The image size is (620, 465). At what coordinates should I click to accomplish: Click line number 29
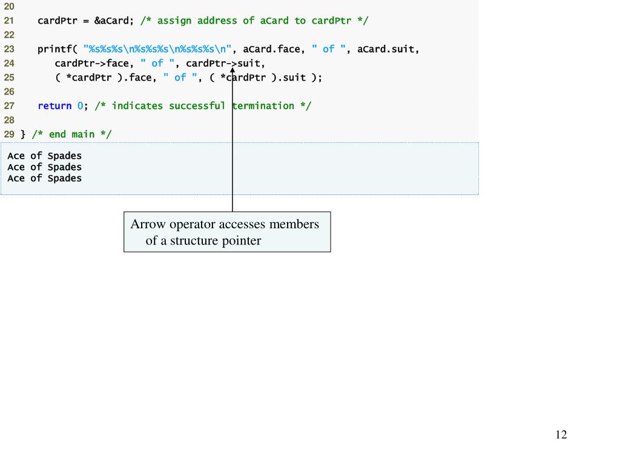(9, 134)
